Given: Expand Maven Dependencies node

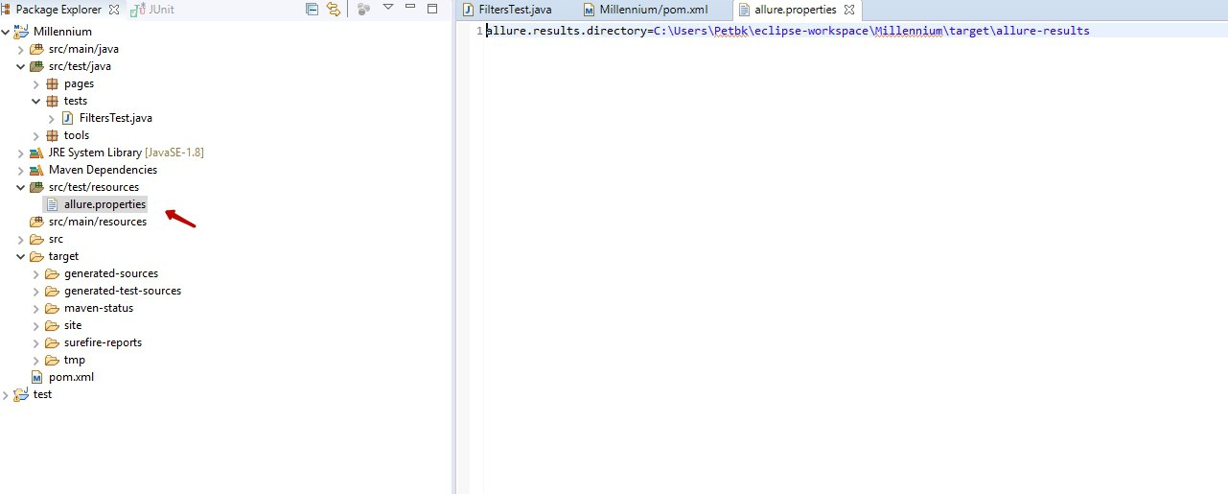Looking at the screenshot, I should pyautogui.click(x=21, y=170).
